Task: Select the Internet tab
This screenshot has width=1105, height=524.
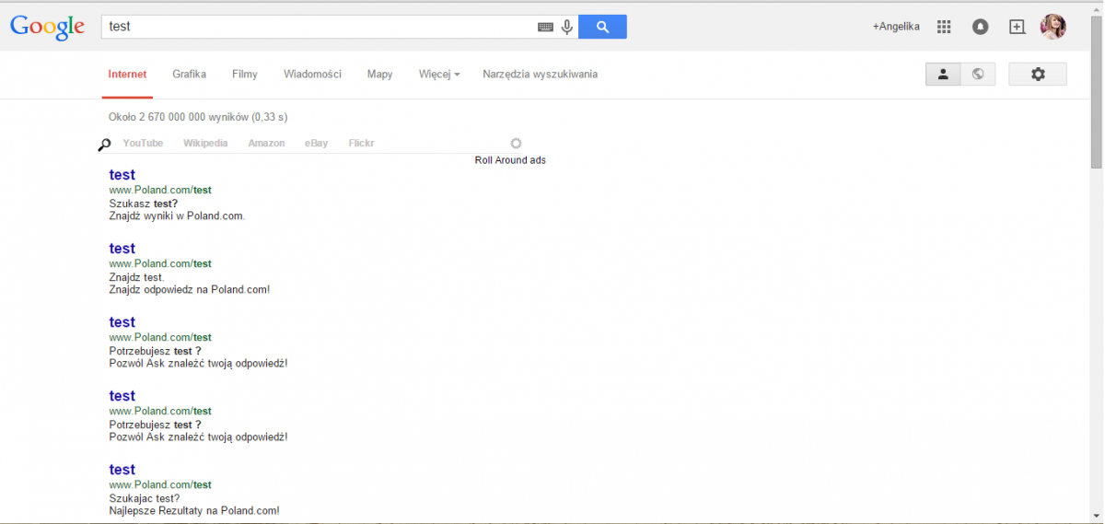Action: [127, 75]
